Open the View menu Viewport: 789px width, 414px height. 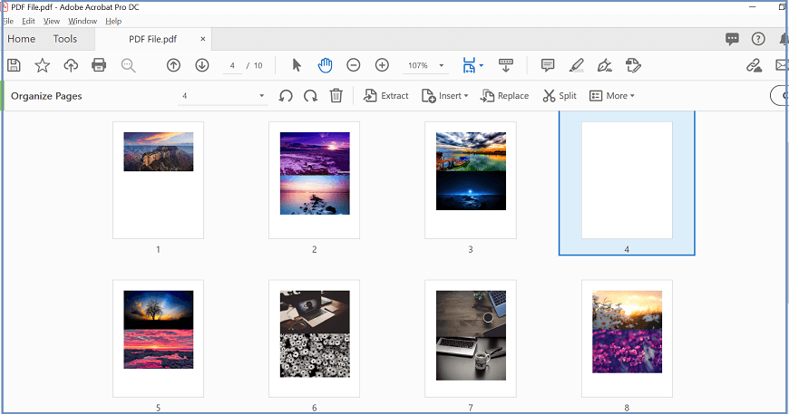[x=52, y=21]
